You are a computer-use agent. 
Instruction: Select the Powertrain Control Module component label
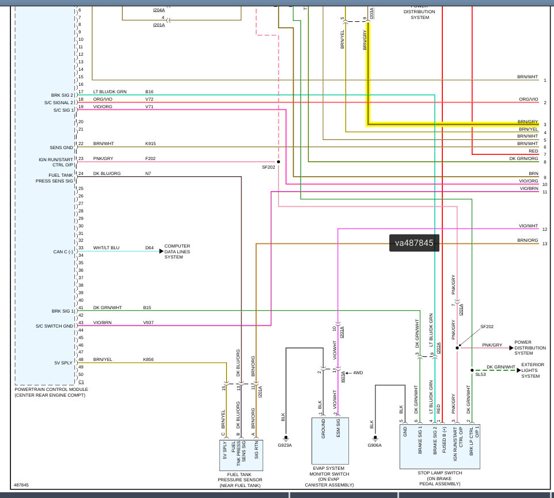[51, 392]
